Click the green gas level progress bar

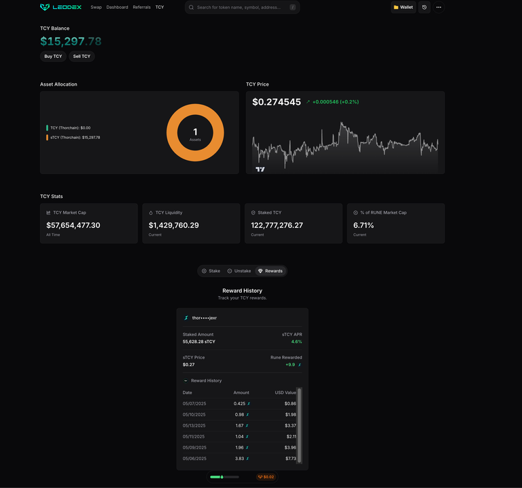tap(224, 477)
